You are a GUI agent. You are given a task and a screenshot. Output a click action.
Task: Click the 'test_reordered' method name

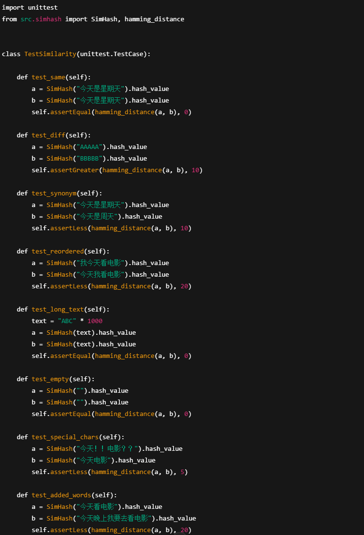point(58,251)
